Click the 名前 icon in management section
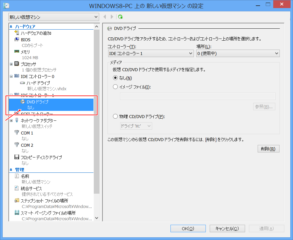293x240 pixels. [17, 176]
